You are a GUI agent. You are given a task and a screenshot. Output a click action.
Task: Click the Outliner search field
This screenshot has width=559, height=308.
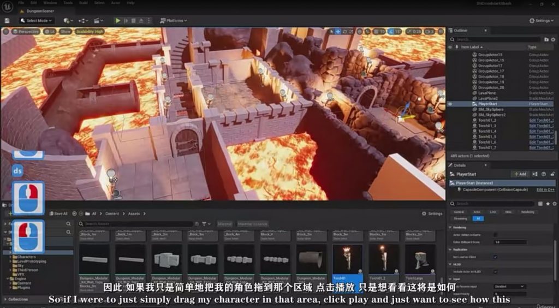point(495,39)
